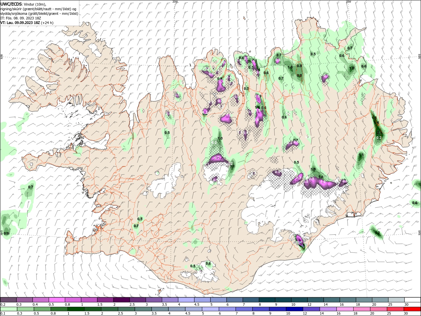421x316 pixels.
Task: Click the deep blue 10 rain legend swatch
Action: coord(294,309)
